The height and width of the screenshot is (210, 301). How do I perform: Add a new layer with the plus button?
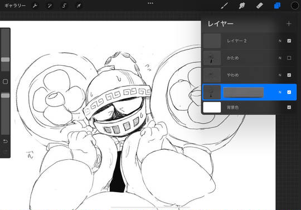click(289, 24)
